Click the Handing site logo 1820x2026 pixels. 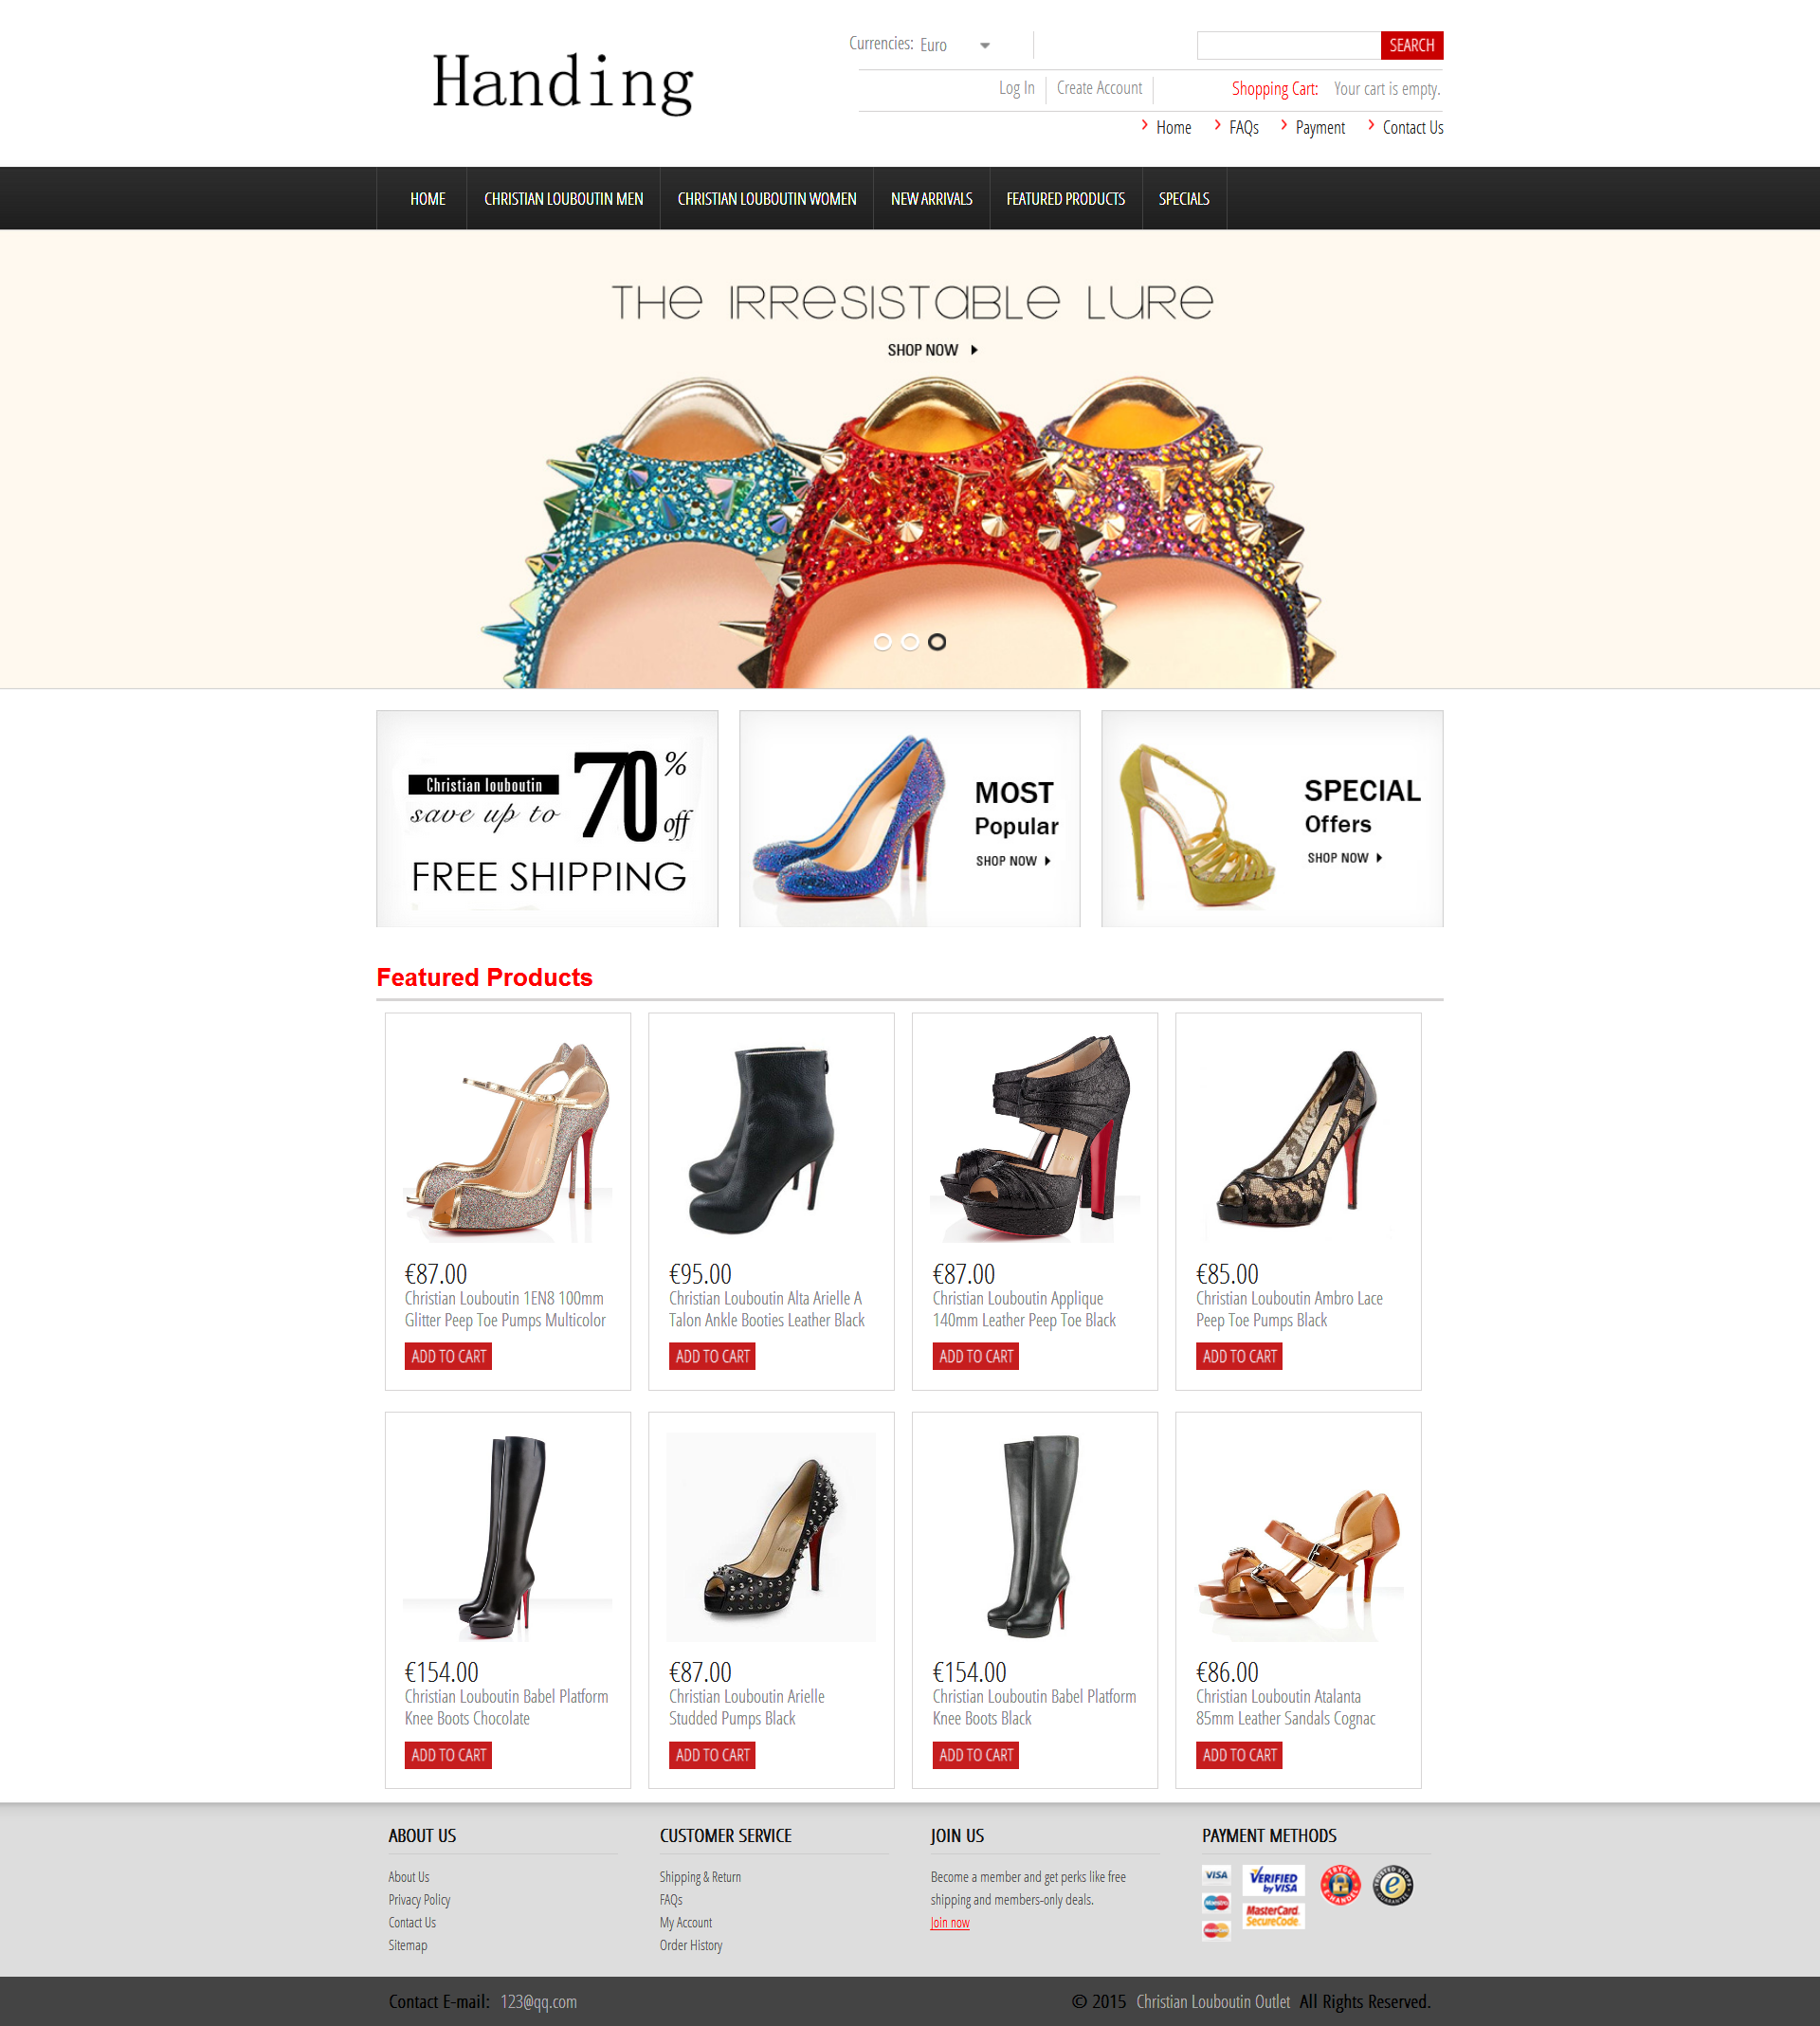[x=562, y=83]
